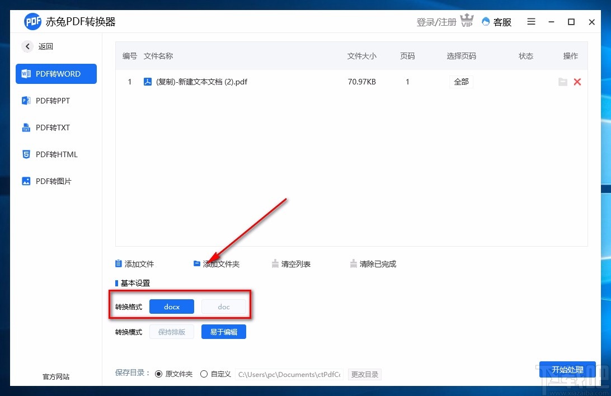
Task: Click the save path input field
Action: coord(289,374)
